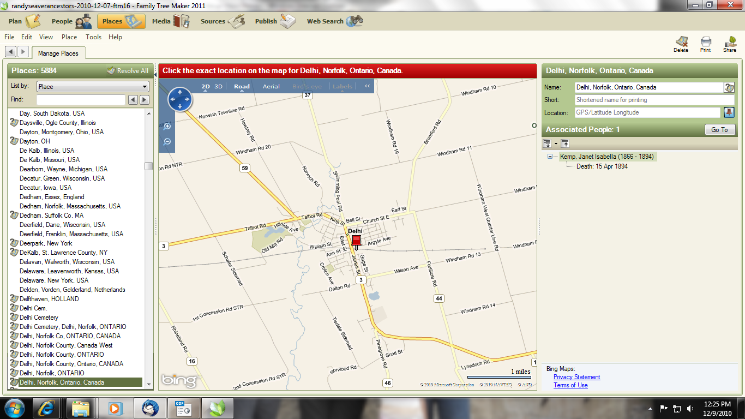Click in the Find input field
745x419 pixels.
tap(81, 100)
